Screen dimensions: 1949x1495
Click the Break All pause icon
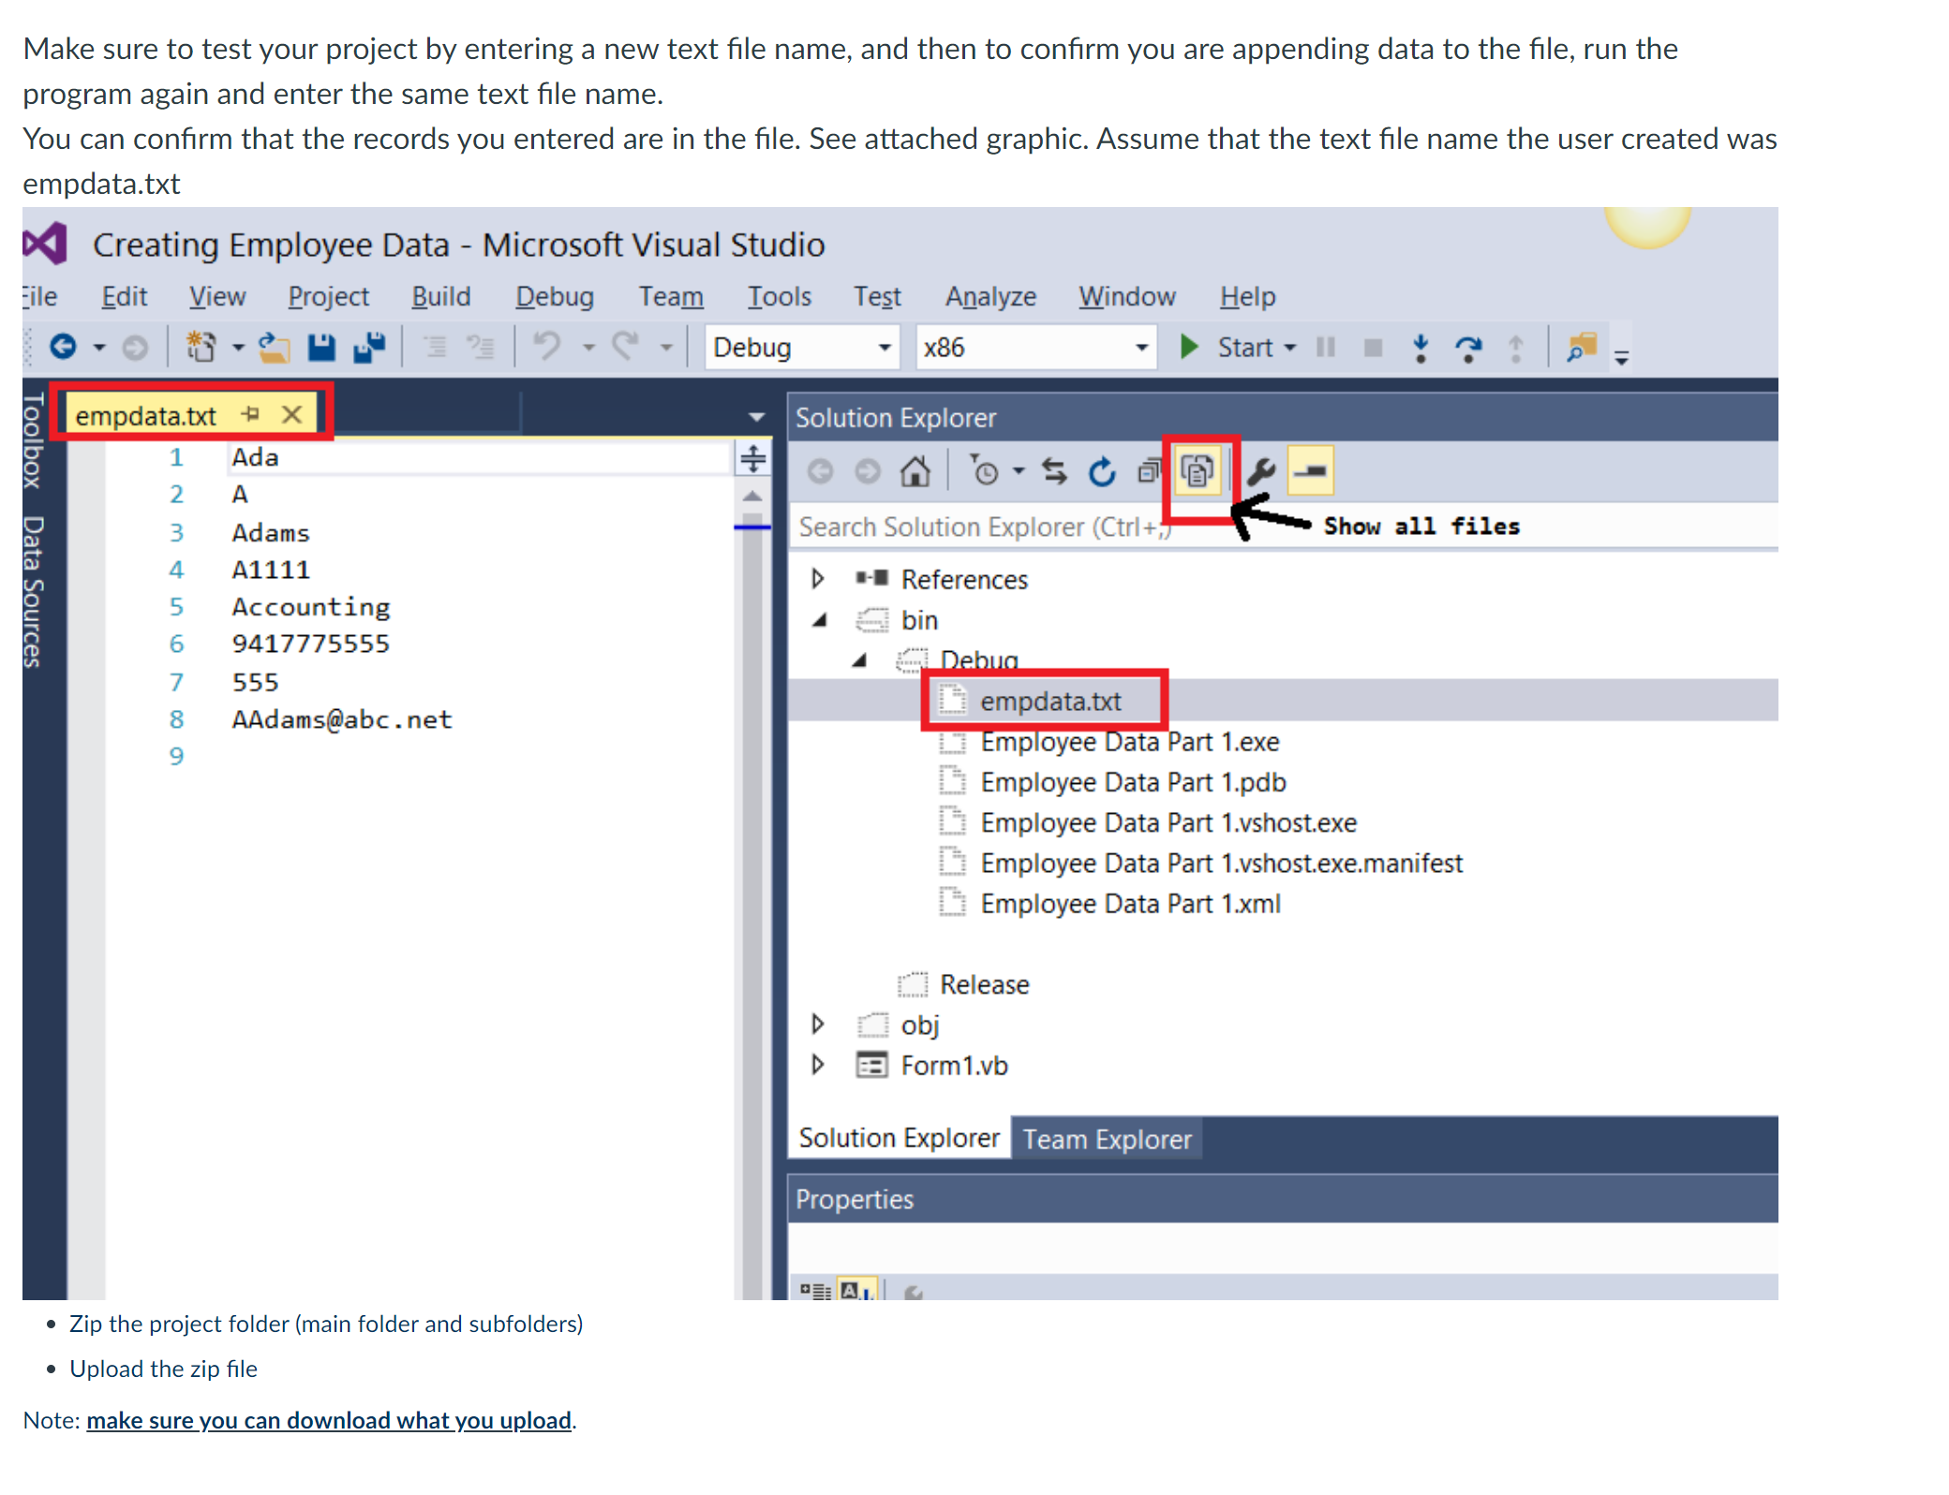click(1325, 348)
